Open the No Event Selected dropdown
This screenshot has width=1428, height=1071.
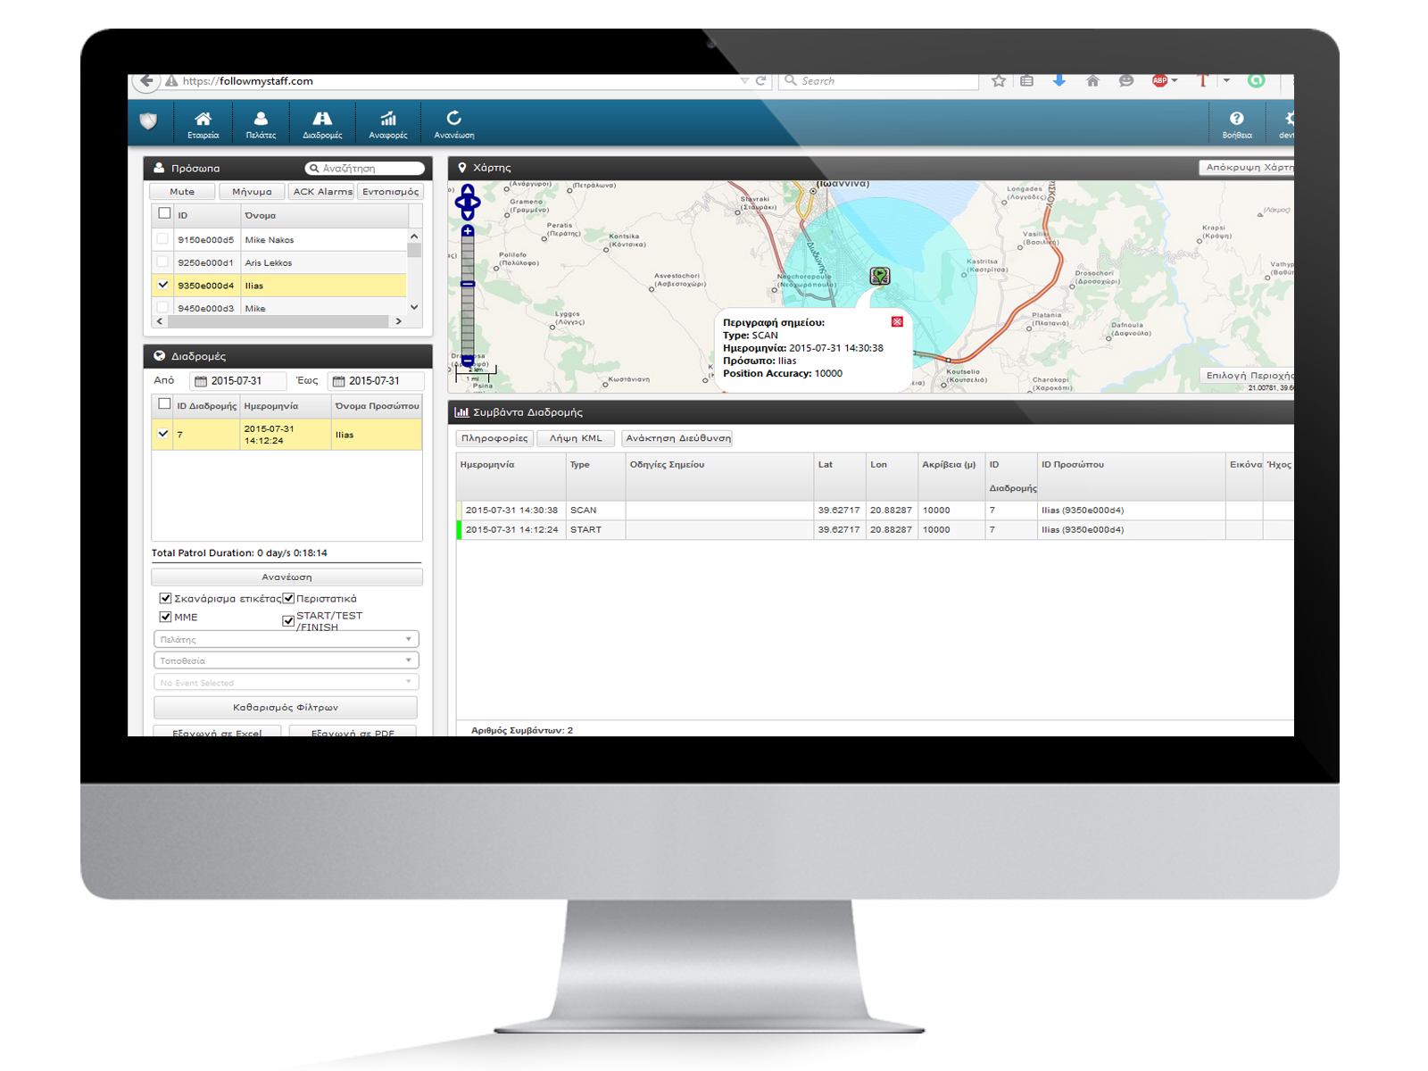tap(286, 683)
